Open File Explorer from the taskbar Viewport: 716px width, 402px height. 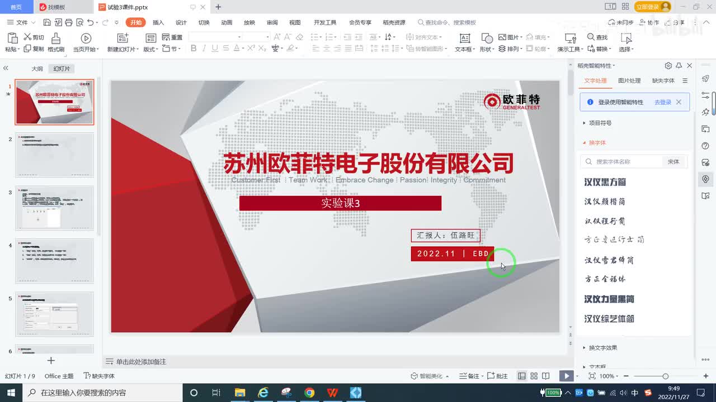(x=240, y=393)
